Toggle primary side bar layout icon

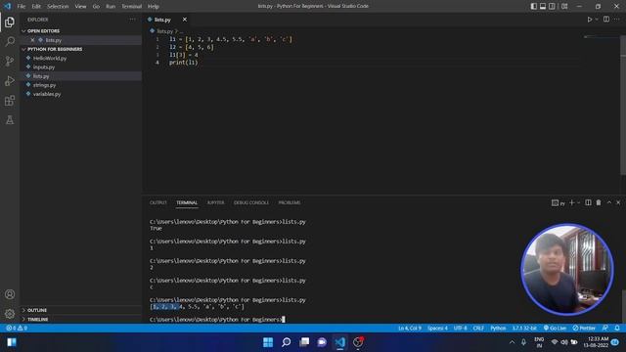(534, 6)
